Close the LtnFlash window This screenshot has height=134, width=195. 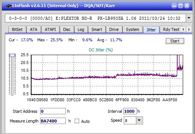tap(187, 6)
